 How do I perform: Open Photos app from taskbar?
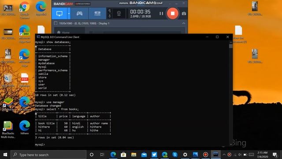(x=195, y=155)
